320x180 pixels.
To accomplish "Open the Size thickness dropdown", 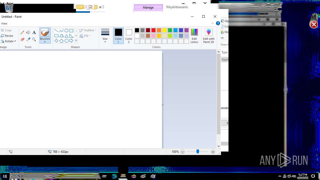I will tap(105, 36).
